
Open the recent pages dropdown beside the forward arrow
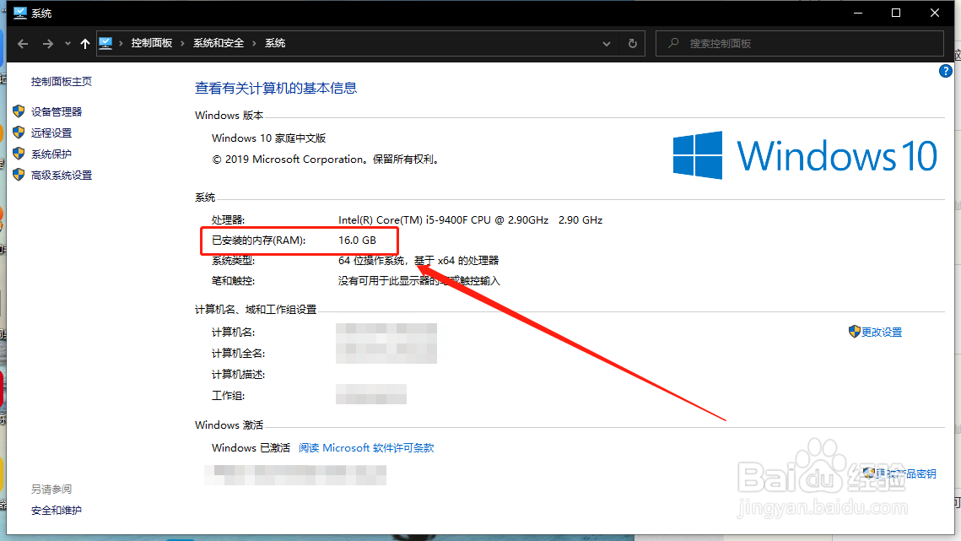pos(67,43)
